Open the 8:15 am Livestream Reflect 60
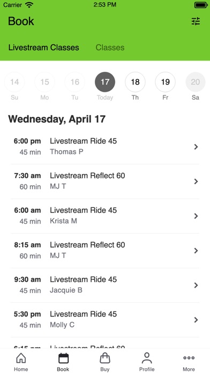210x373 pixels. click(105, 250)
